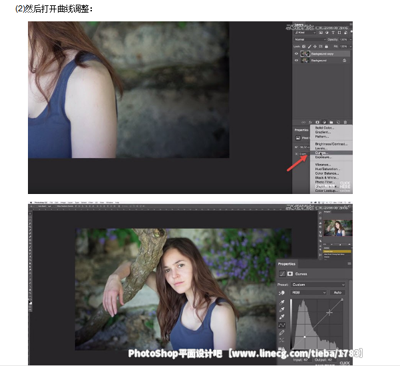Click the new group folder icon

point(331,123)
